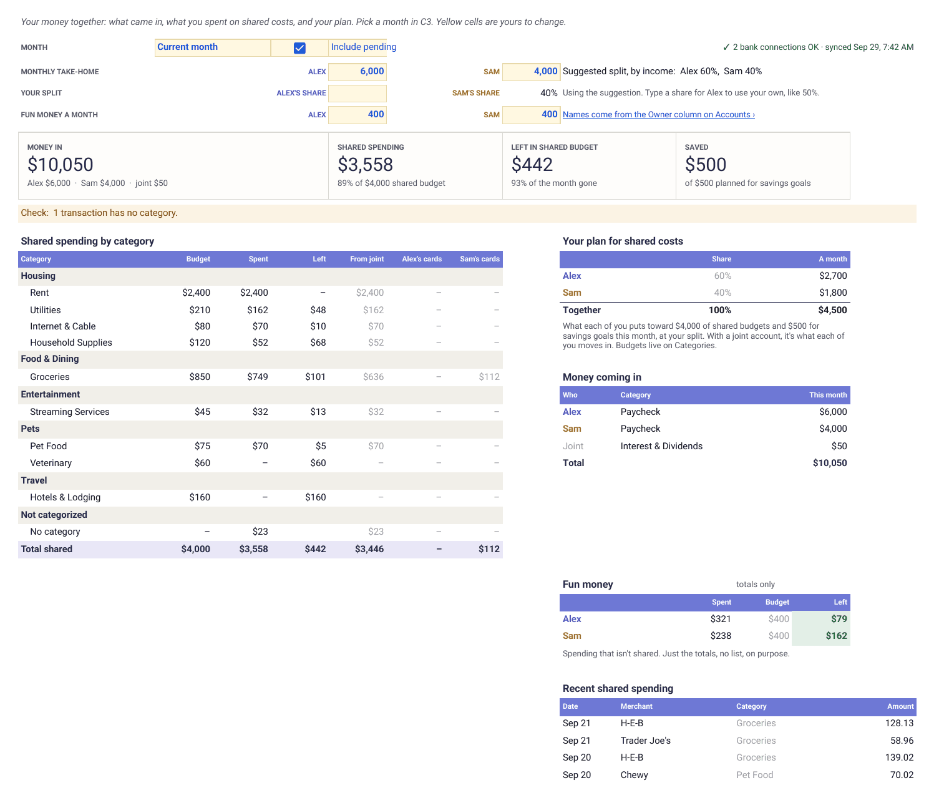
Task: Click the empty Alex's share input cell
Action: (358, 94)
